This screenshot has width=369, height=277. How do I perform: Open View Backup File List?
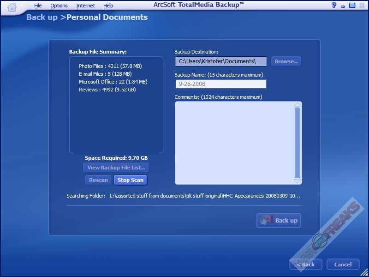pos(116,168)
